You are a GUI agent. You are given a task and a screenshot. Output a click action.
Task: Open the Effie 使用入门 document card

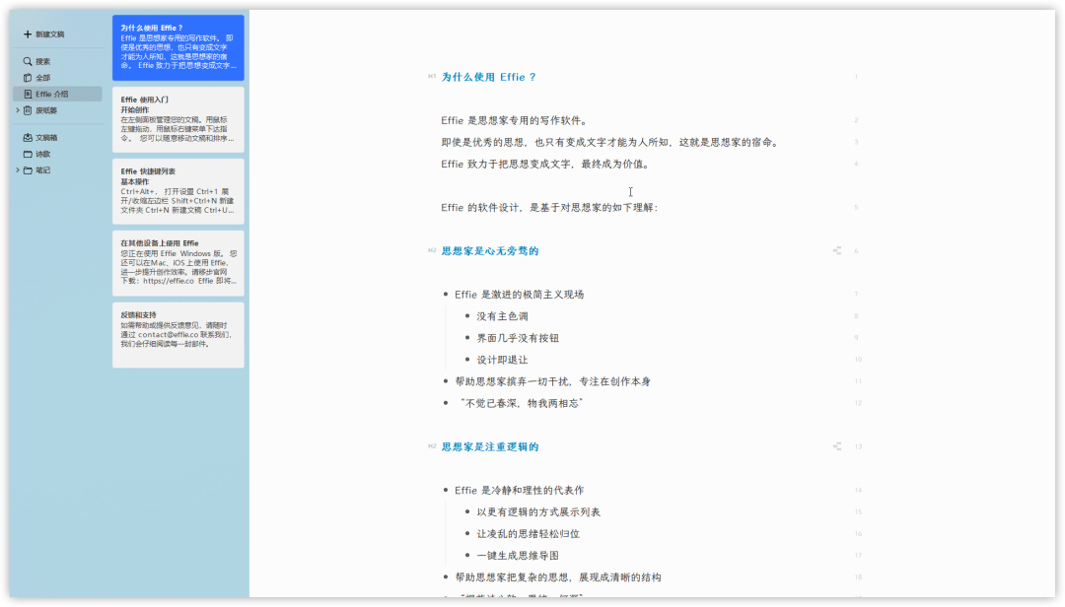tap(177, 119)
